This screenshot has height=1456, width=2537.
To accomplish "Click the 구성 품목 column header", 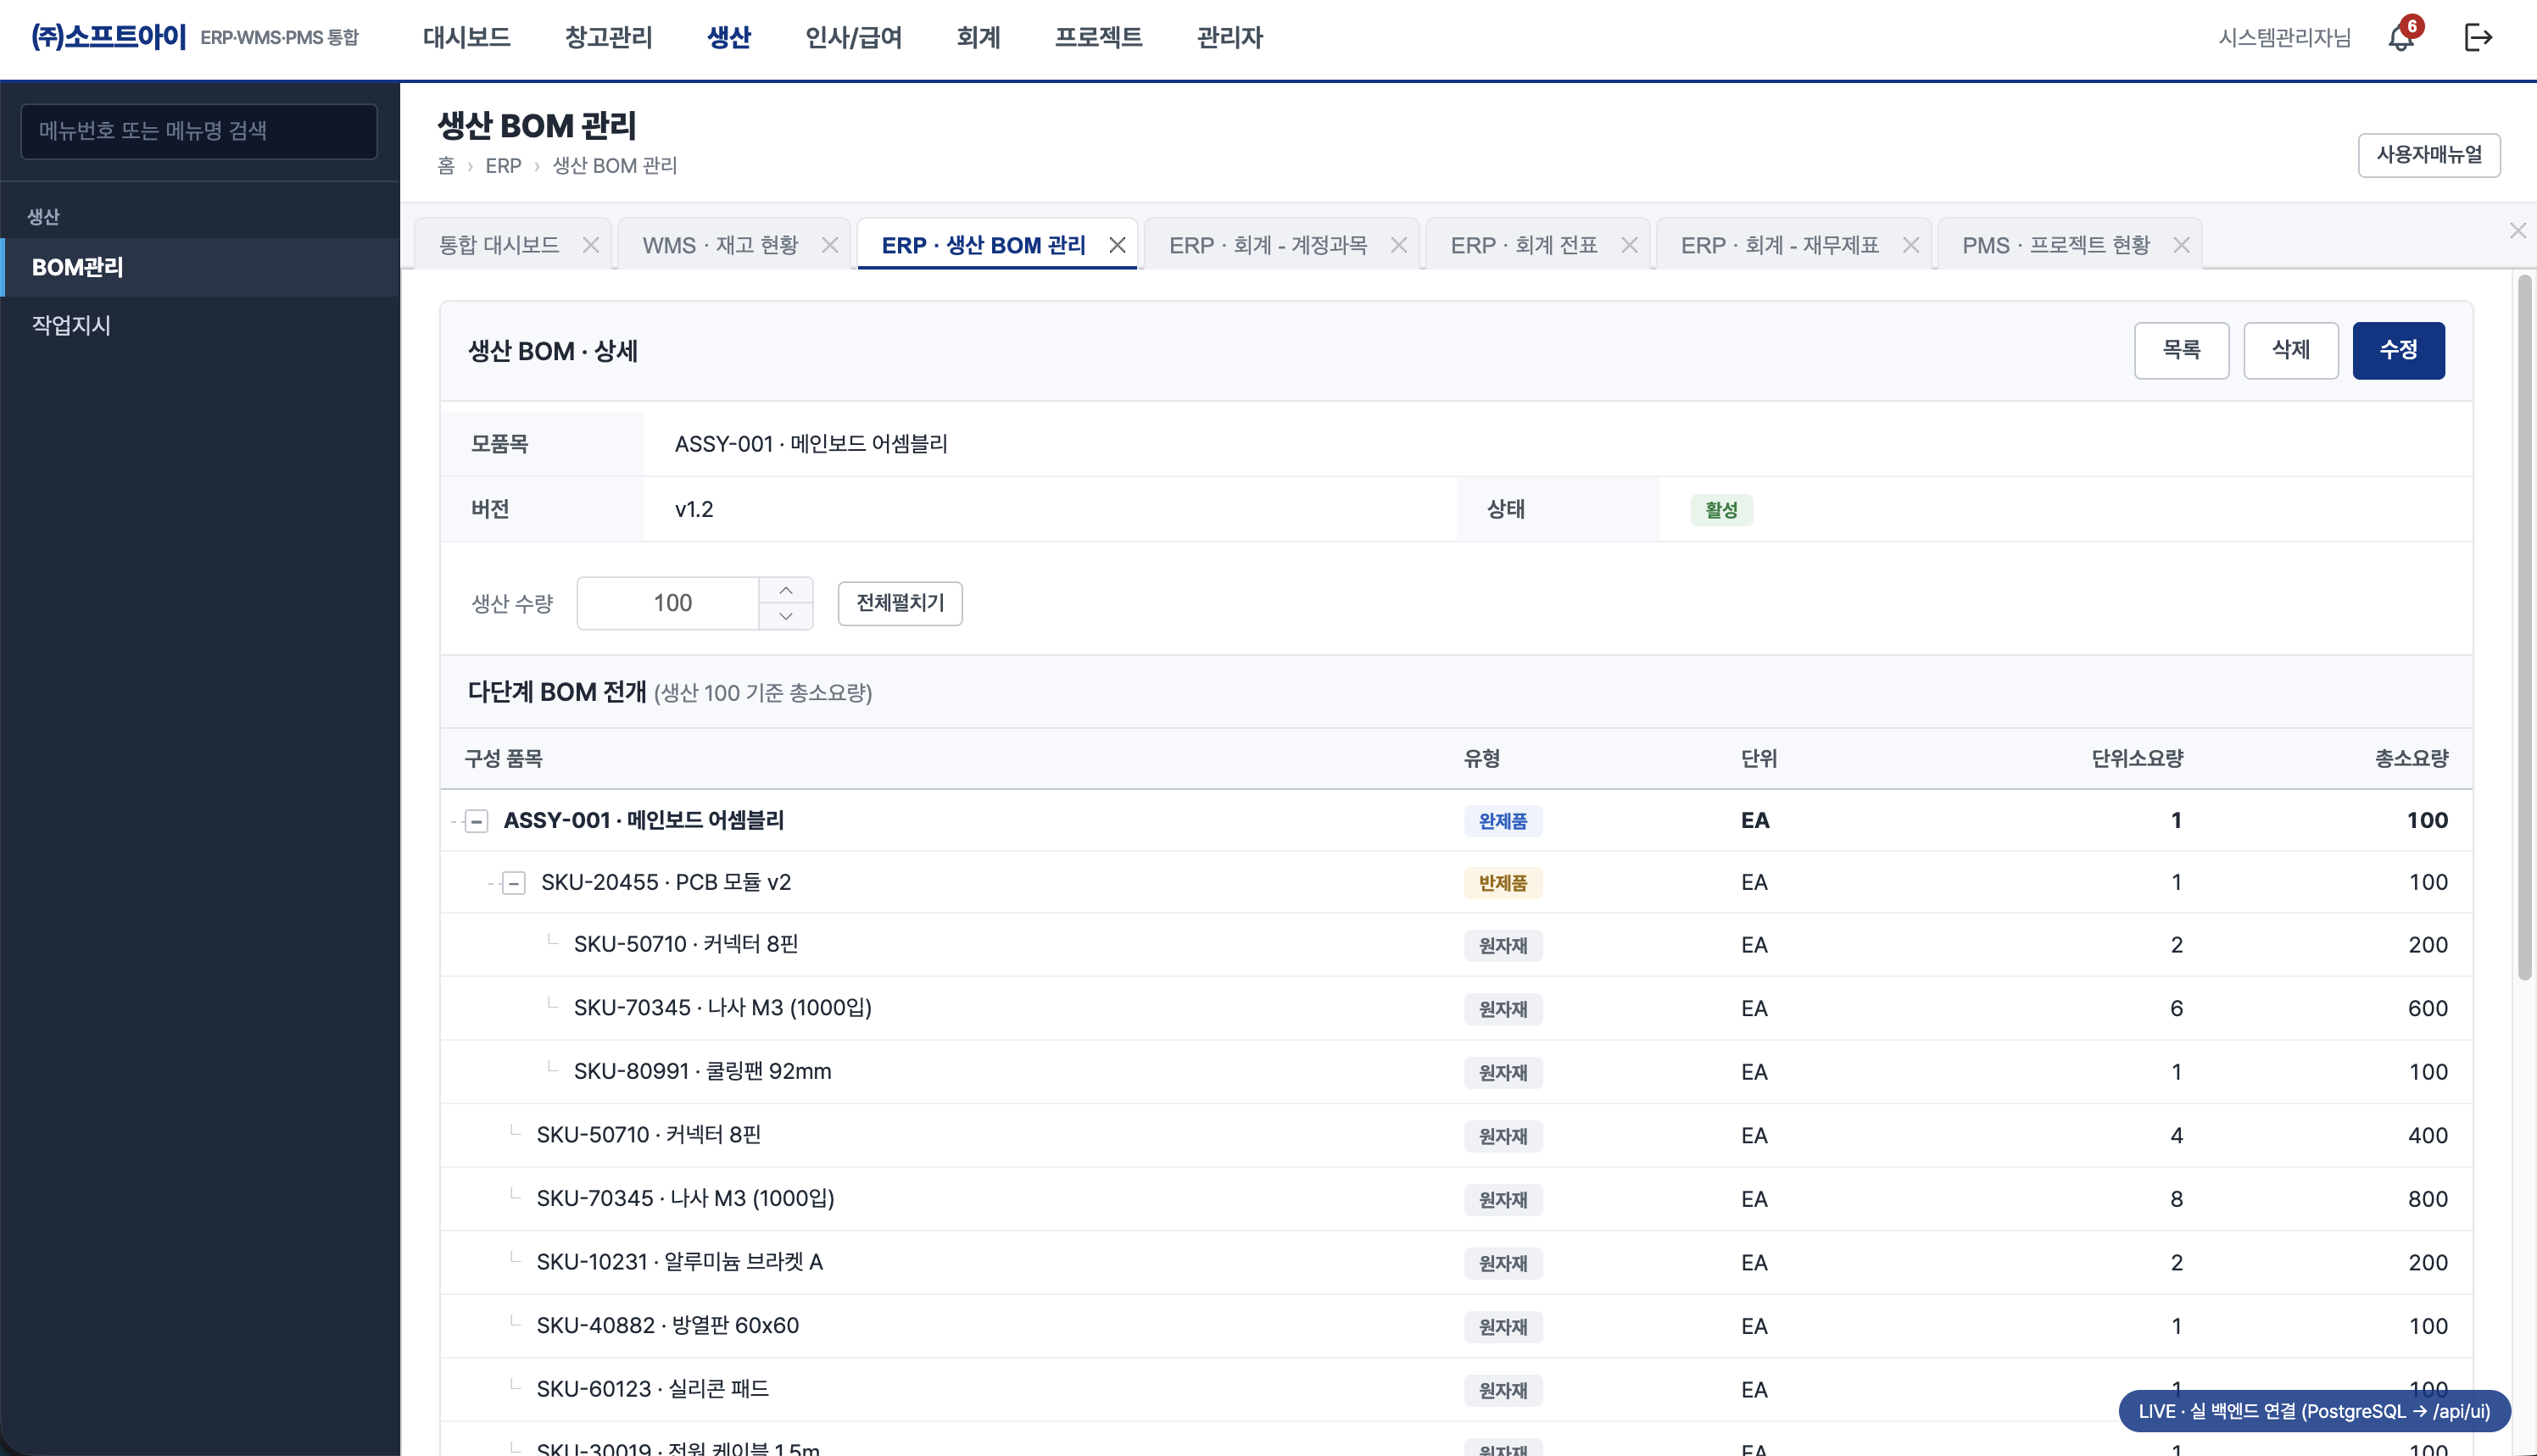I will [x=503, y=759].
